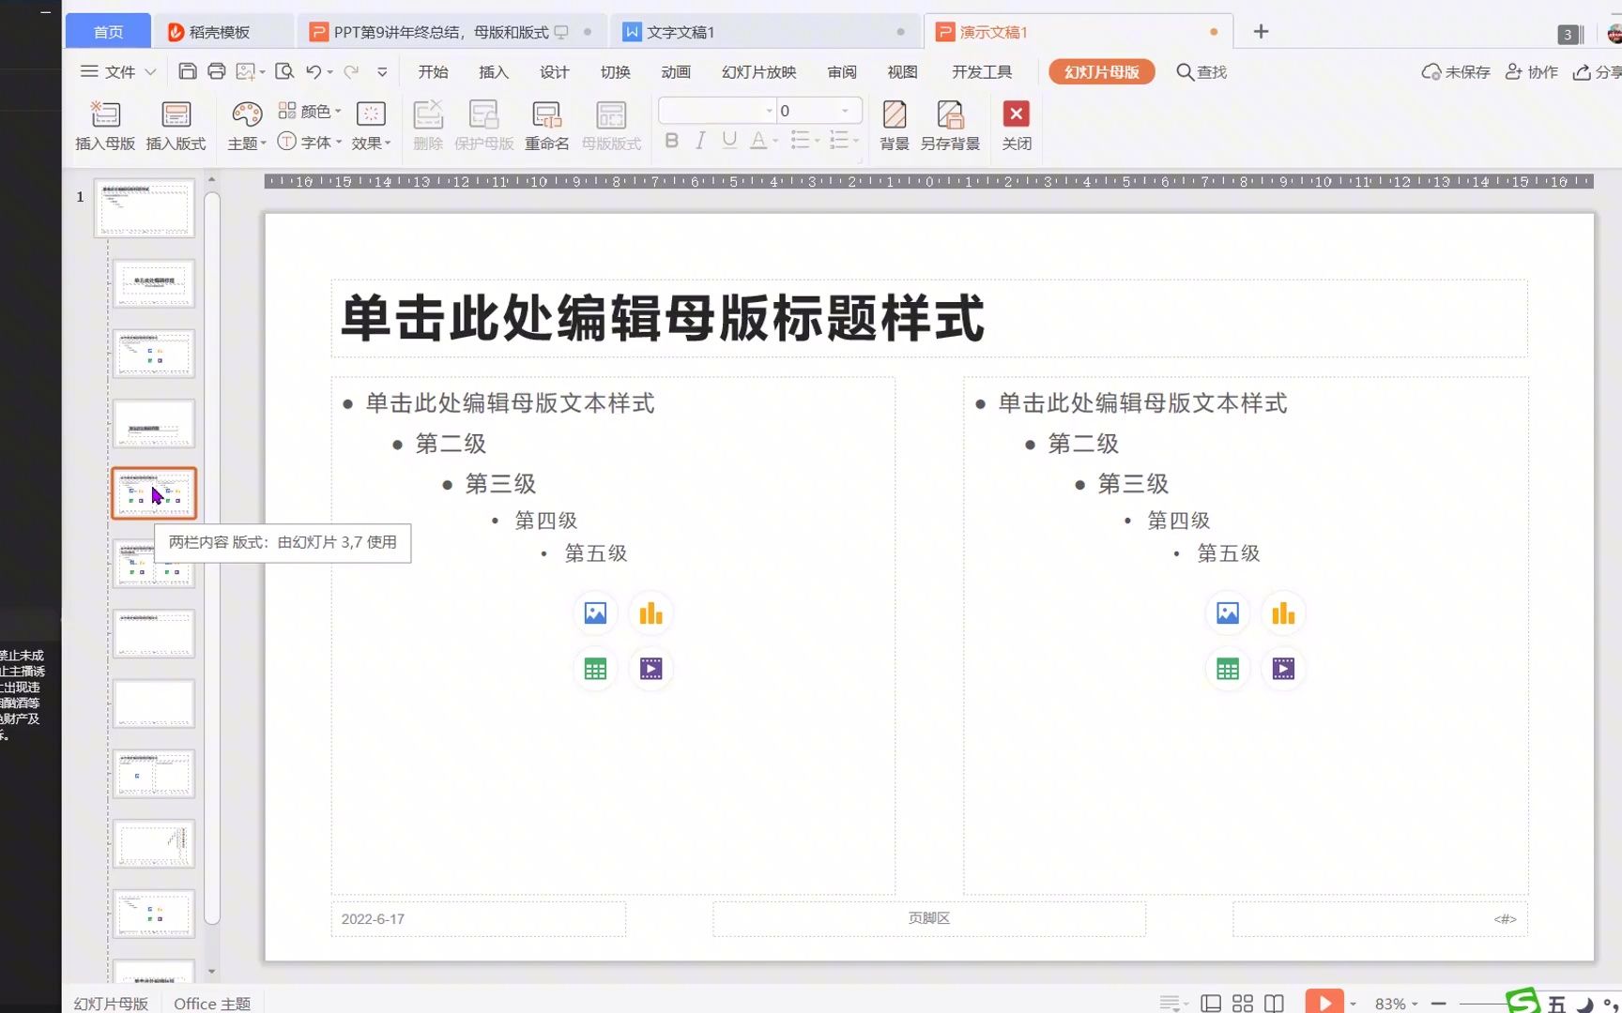Insert picture icon in left content placeholder
This screenshot has height=1013, width=1622.
595,613
